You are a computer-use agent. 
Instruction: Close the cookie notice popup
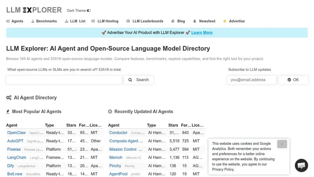(x=282, y=144)
